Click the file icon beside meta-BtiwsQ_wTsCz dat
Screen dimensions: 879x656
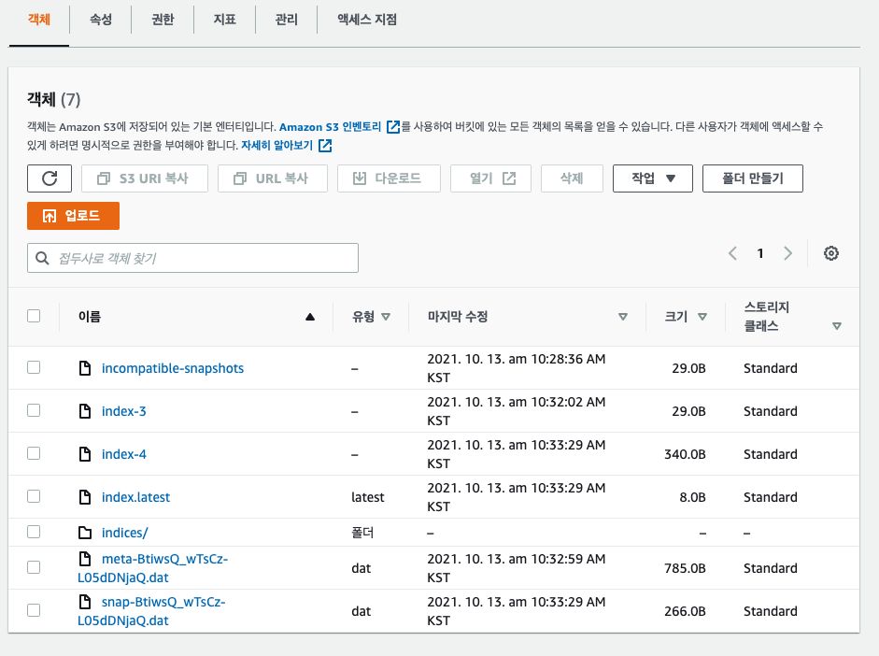(x=85, y=559)
